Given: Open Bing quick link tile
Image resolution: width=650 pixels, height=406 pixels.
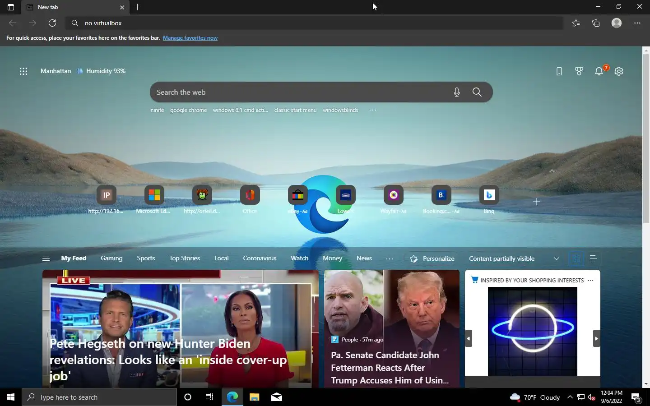Looking at the screenshot, I should (x=489, y=195).
